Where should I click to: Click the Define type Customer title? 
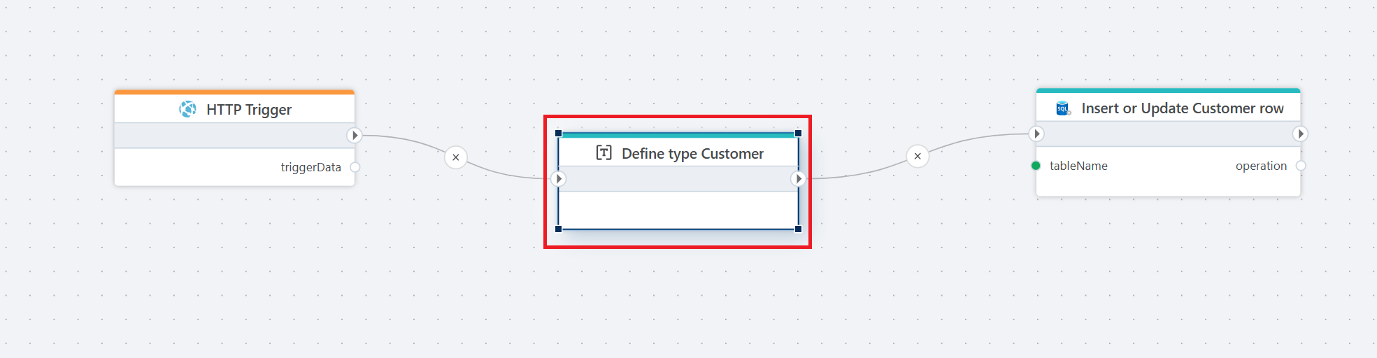coord(692,154)
